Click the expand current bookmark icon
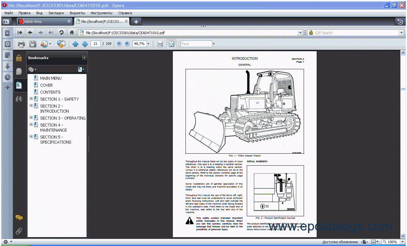This screenshot has height=246, width=407. click(x=81, y=69)
